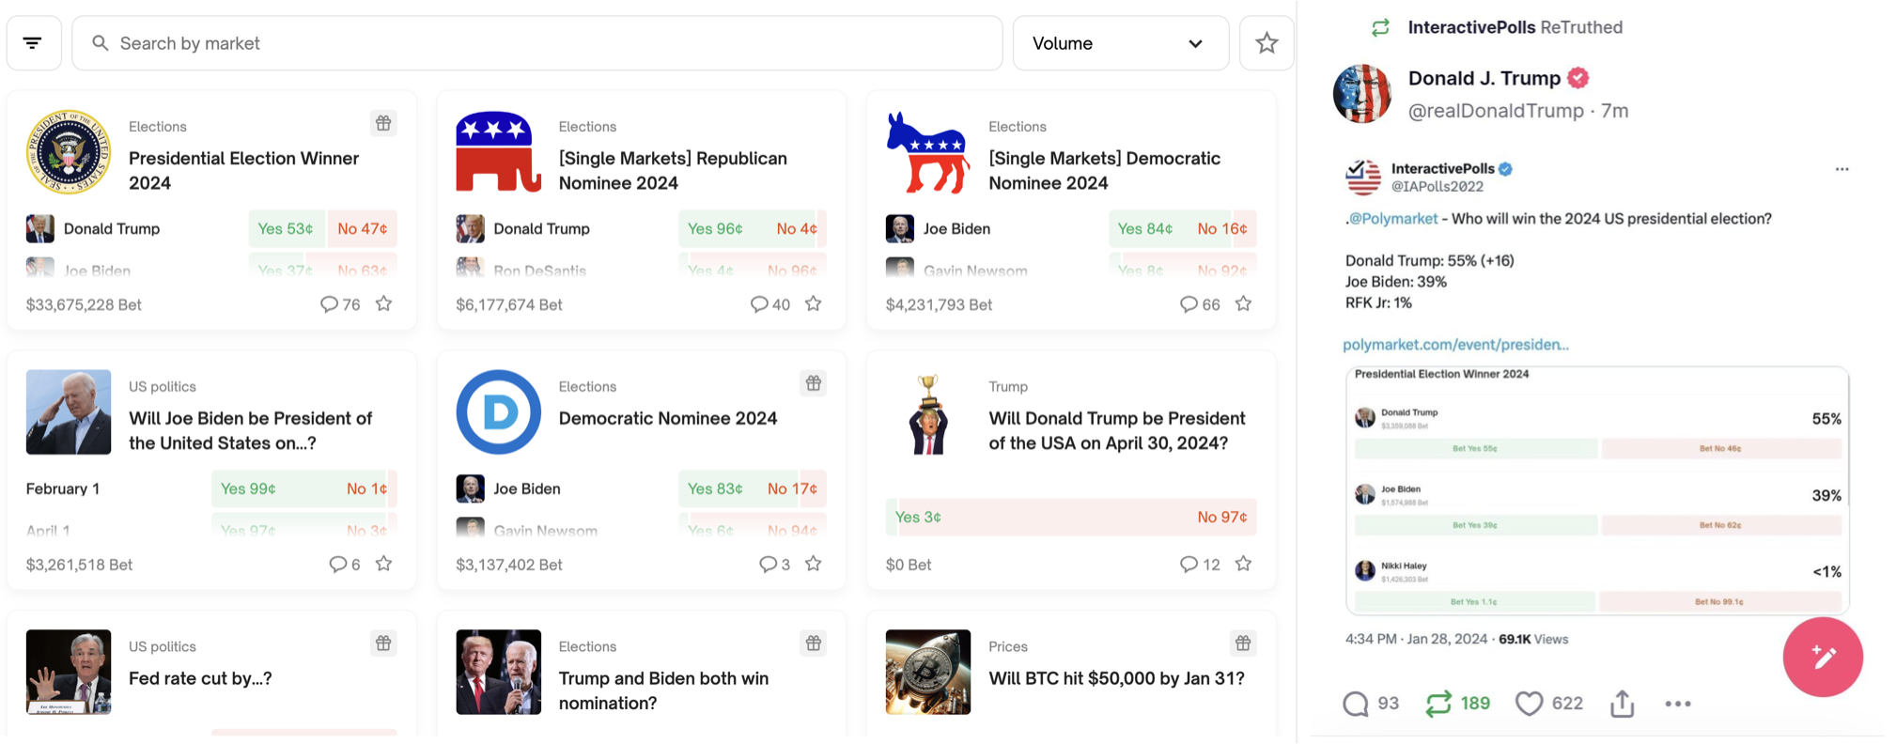
Task: Open the Volume sort dropdown
Action: pyautogui.click(x=1120, y=42)
